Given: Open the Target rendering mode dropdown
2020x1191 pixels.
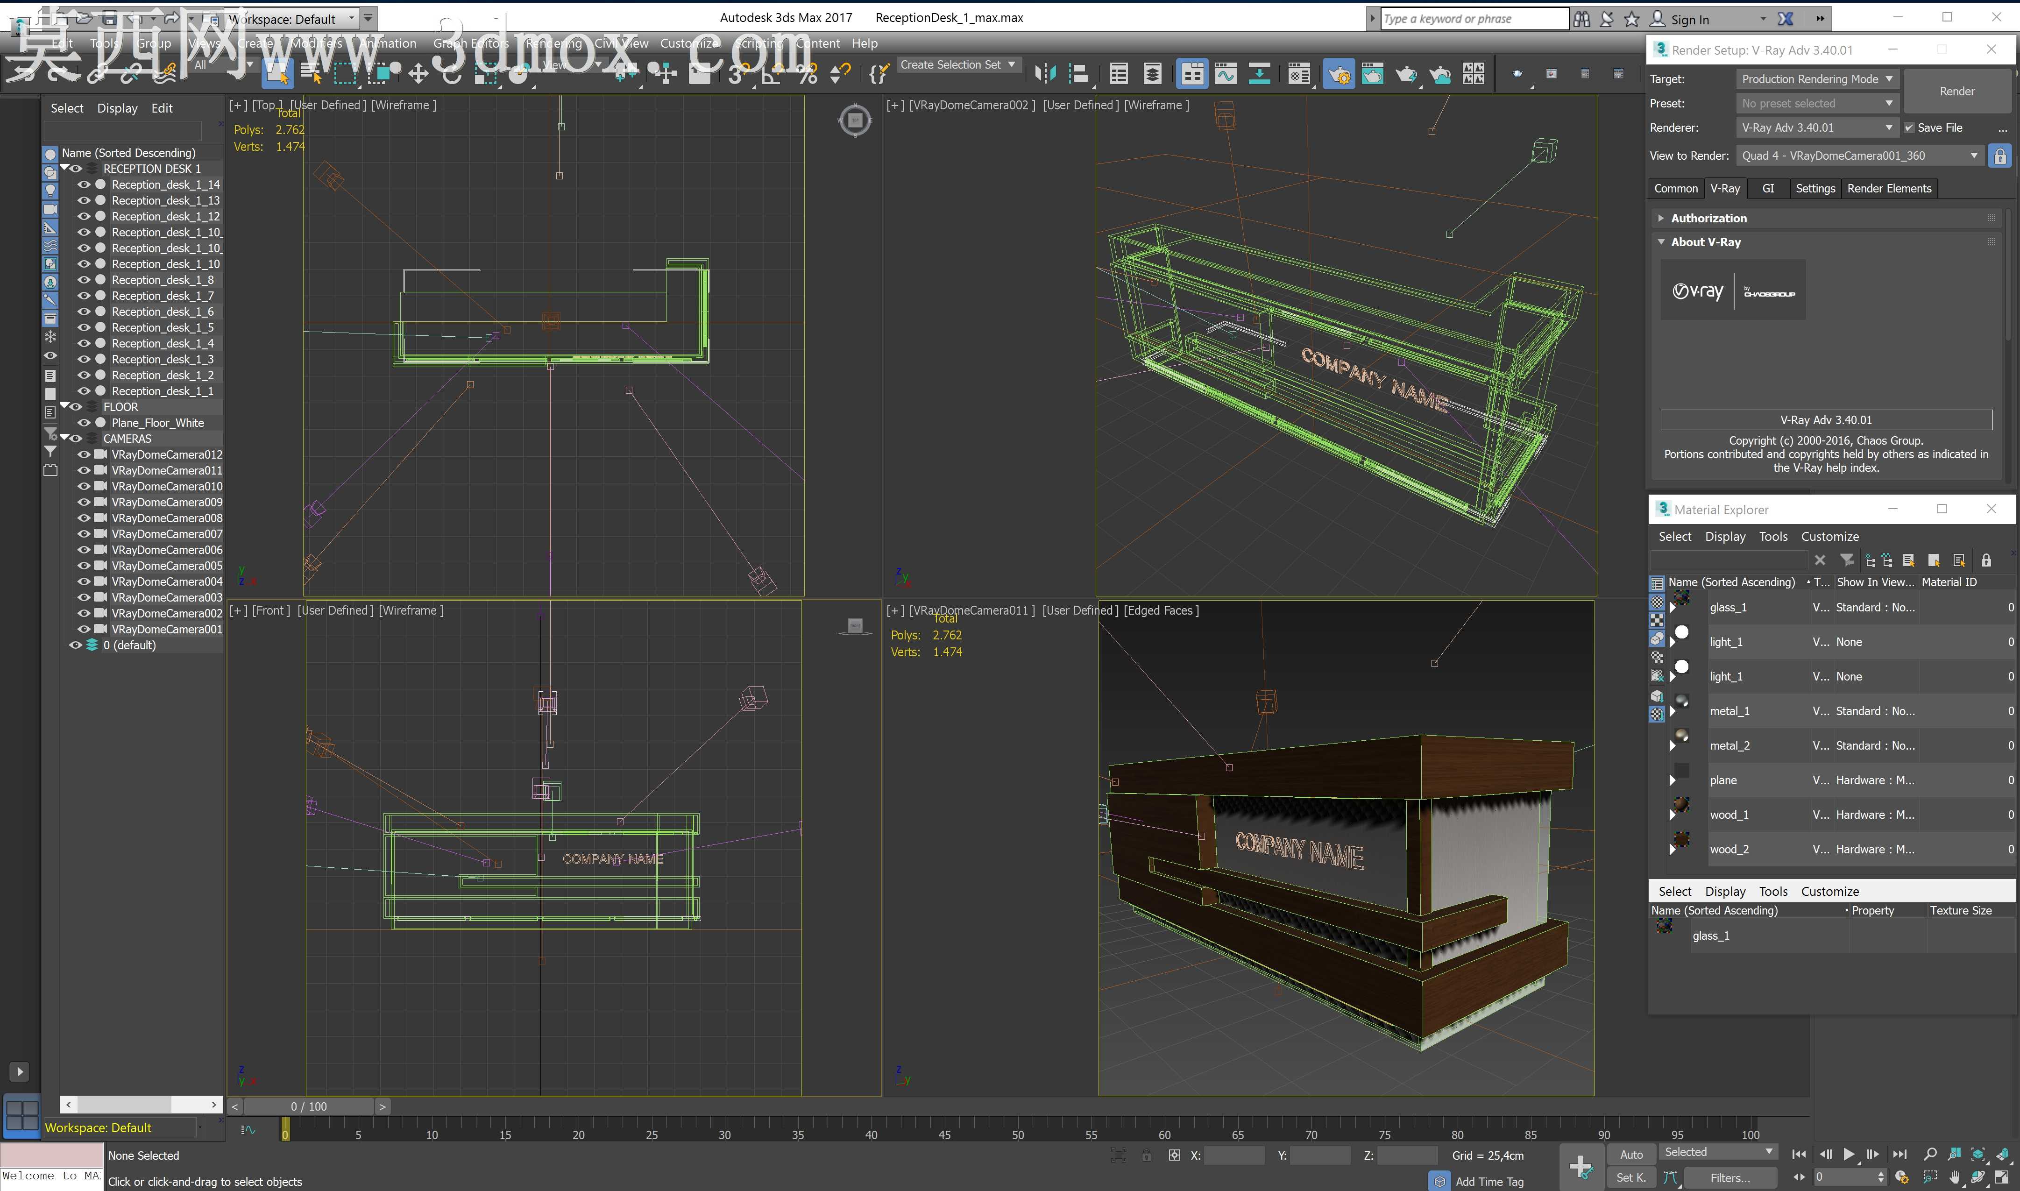Looking at the screenshot, I should 1817,78.
